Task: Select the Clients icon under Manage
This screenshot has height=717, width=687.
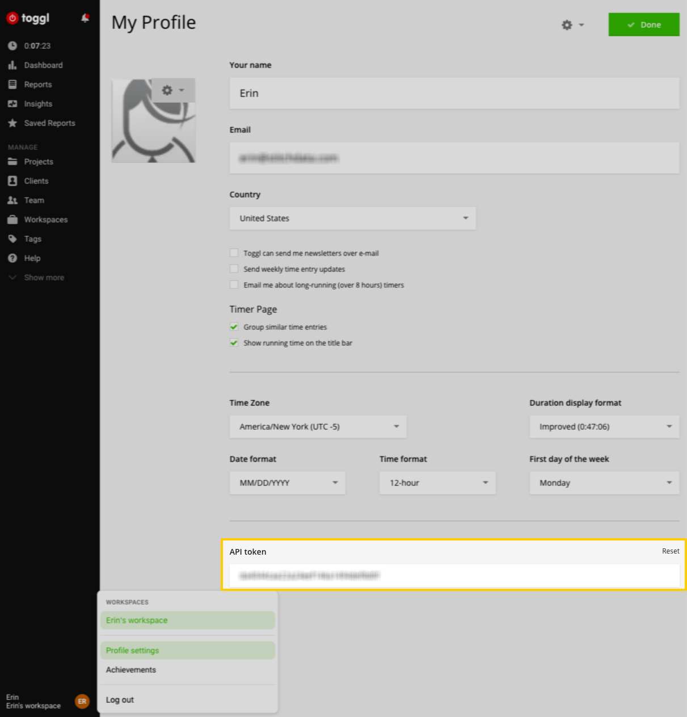Action: click(x=12, y=181)
